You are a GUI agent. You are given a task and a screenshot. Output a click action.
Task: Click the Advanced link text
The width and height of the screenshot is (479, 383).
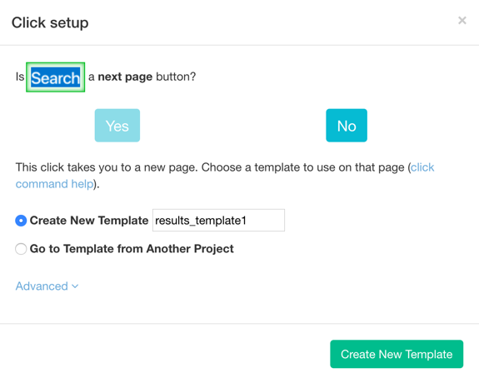click(42, 286)
